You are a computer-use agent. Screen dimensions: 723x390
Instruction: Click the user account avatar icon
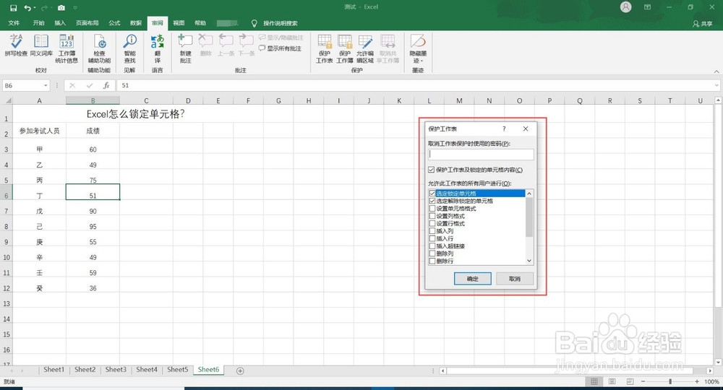click(x=625, y=7)
